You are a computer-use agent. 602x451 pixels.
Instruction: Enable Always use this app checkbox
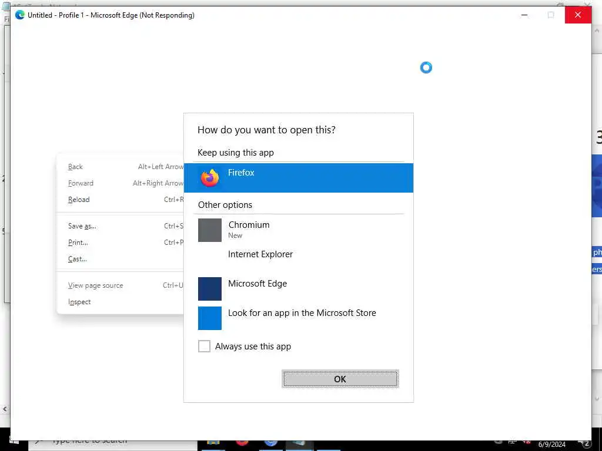point(204,346)
